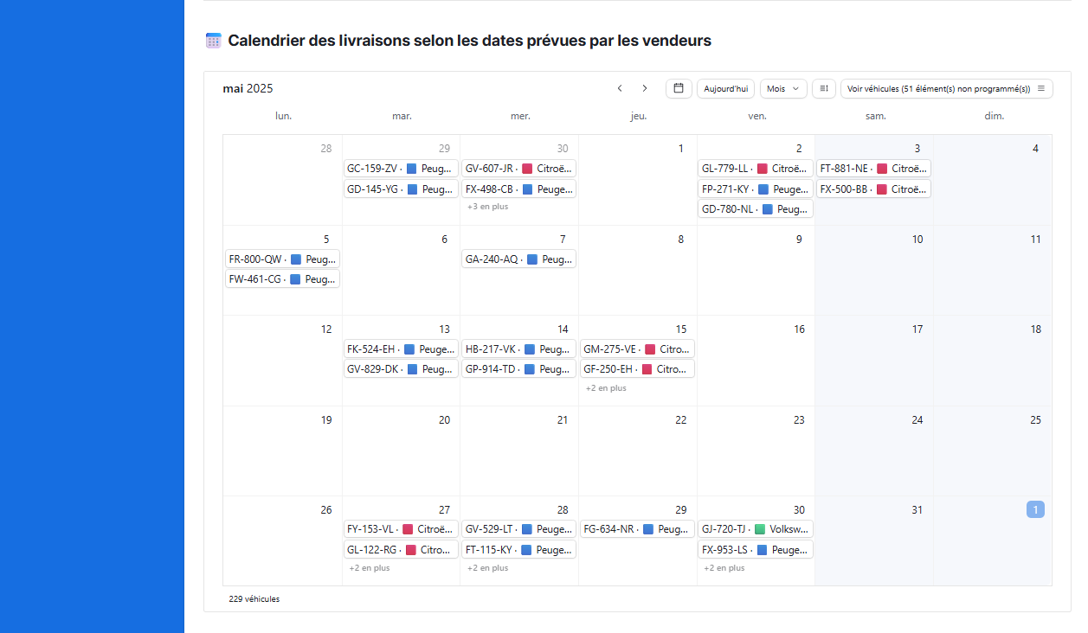This screenshot has width=1088, height=633.
Task: Open the date picker calendar icon
Action: coord(679,88)
